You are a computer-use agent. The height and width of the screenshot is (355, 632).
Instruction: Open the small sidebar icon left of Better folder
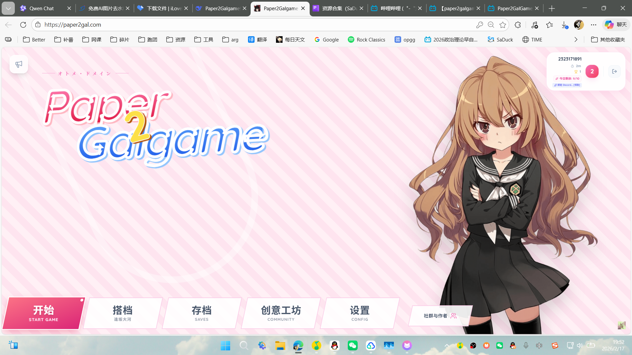(x=8, y=39)
